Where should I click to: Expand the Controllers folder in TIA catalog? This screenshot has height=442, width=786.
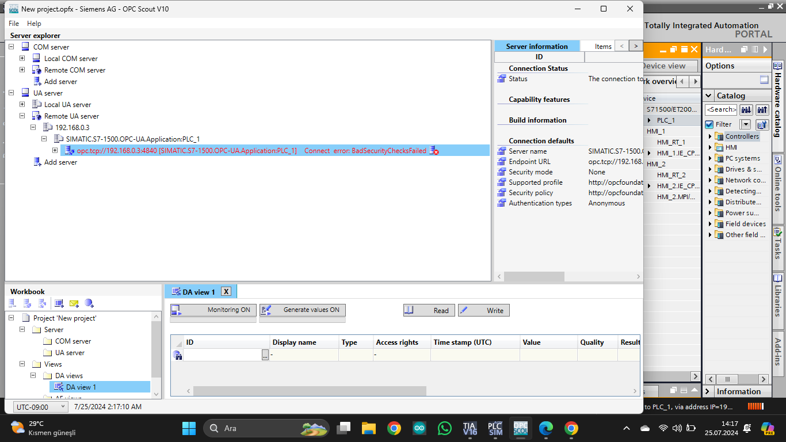pyautogui.click(x=710, y=136)
